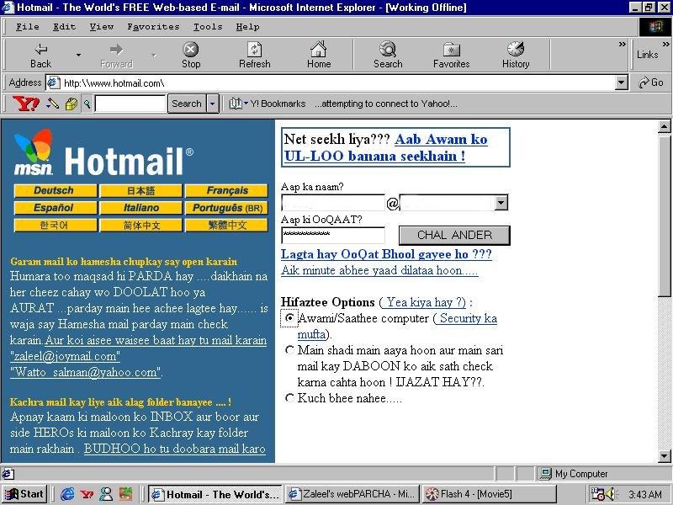This screenshot has height=505, width=673.
Task: Expand the Yahoo Search button dropdown arrow
Action: (x=213, y=104)
